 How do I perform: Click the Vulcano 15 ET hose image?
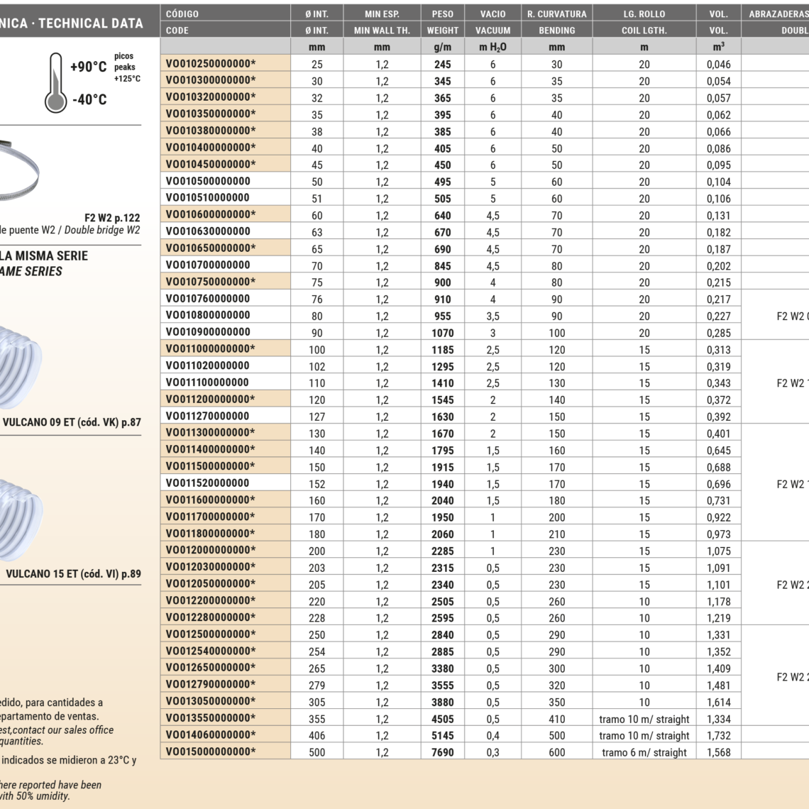(20, 519)
